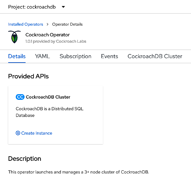Image resolution: width=191 pixels, height=188 pixels.
Task: Go to Installed Operators breadcrumb link
Action: (26, 24)
